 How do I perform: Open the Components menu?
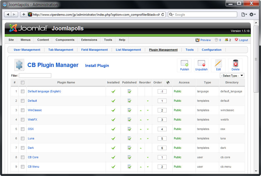click(65, 40)
